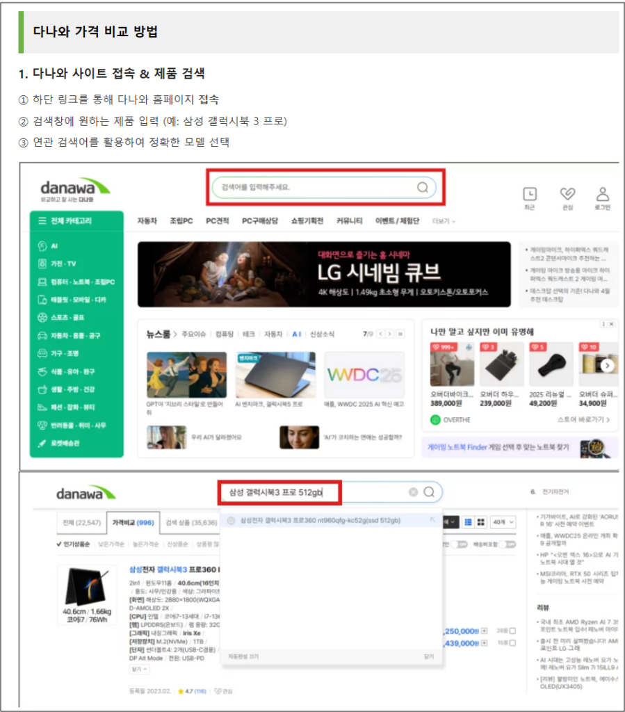
Task: Click the magnifier beside the typed search query
Action: 429,492
